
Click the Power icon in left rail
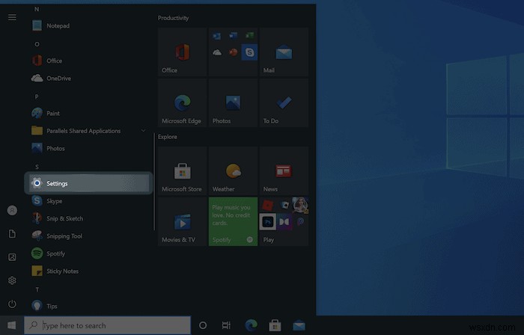point(12,304)
